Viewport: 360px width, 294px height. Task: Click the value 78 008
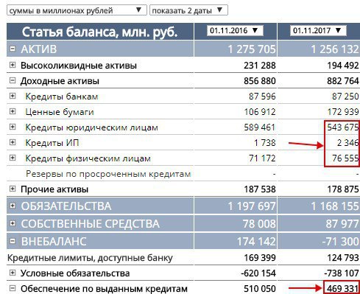click(259, 224)
